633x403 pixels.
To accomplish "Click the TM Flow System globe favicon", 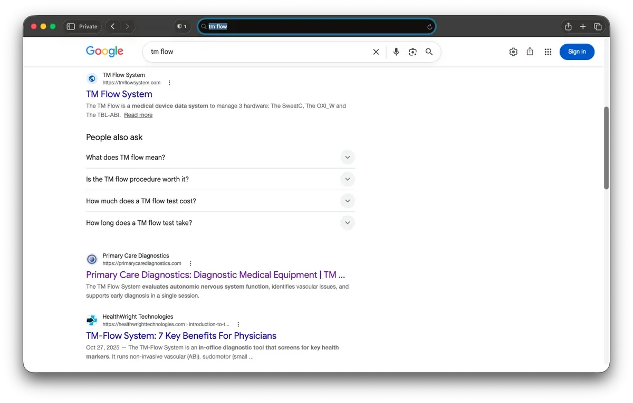I will click(92, 78).
